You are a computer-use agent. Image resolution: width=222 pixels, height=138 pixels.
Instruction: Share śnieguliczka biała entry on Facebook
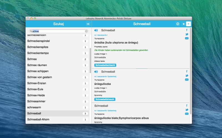tap(187, 105)
